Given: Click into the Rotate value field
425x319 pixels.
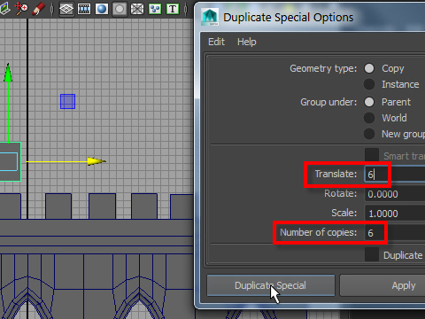Looking at the screenshot, I should coord(395,194).
